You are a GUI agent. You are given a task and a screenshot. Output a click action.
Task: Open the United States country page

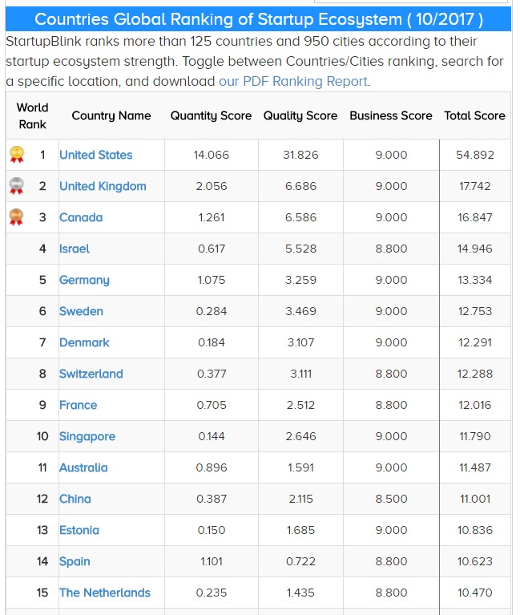point(96,155)
